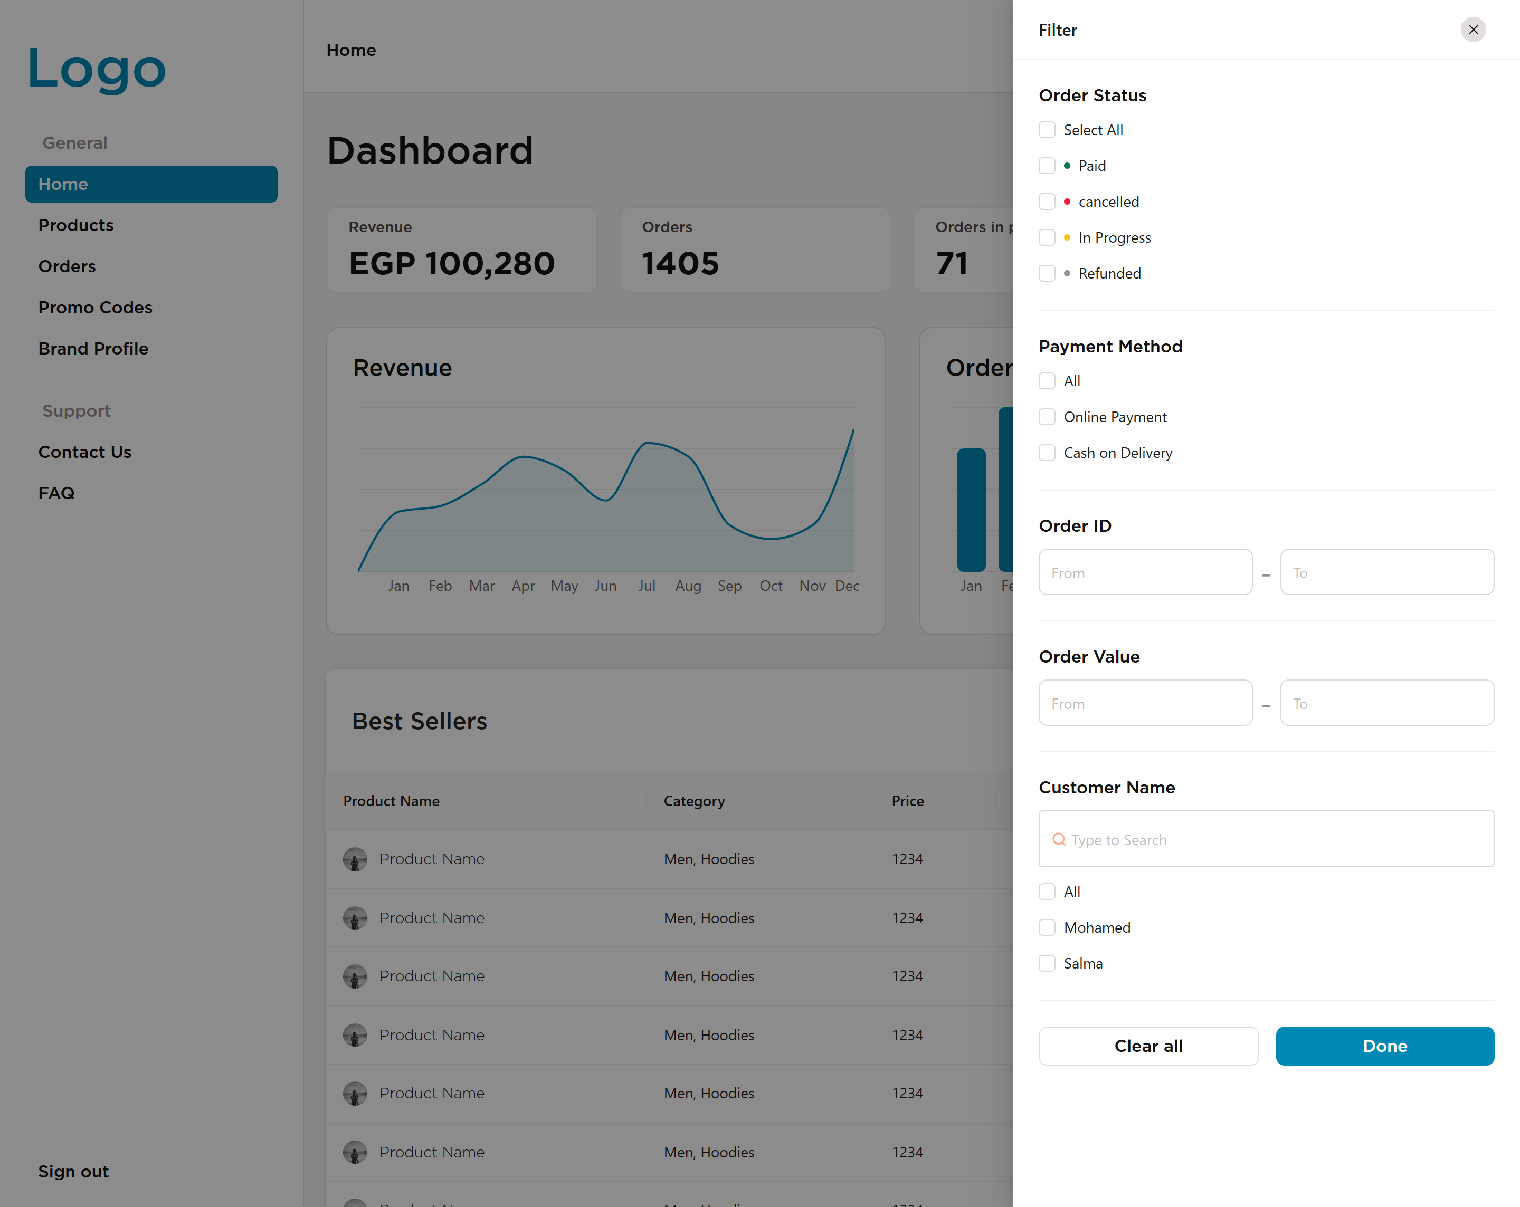Viewport: 1520px width, 1207px height.
Task: Select Online Payment method checkbox
Action: coord(1047,416)
